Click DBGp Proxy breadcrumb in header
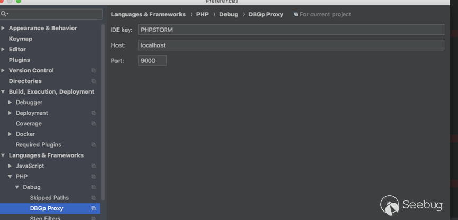 pyautogui.click(x=266, y=14)
